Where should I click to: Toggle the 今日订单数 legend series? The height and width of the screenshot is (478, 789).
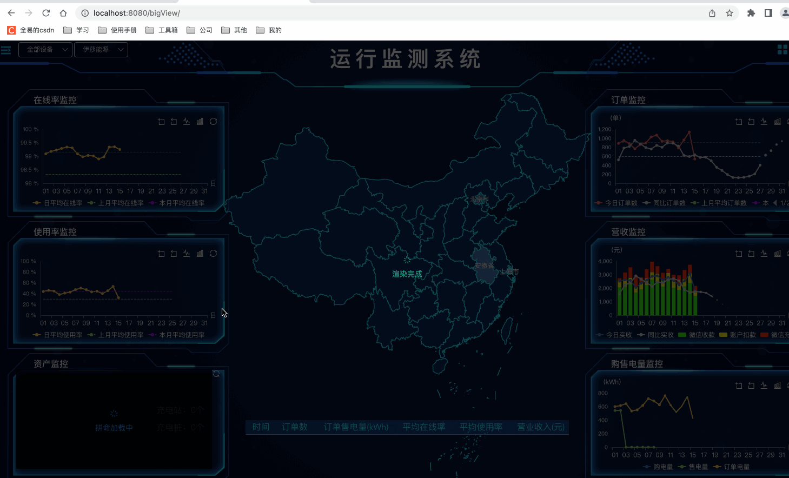[x=616, y=203]
